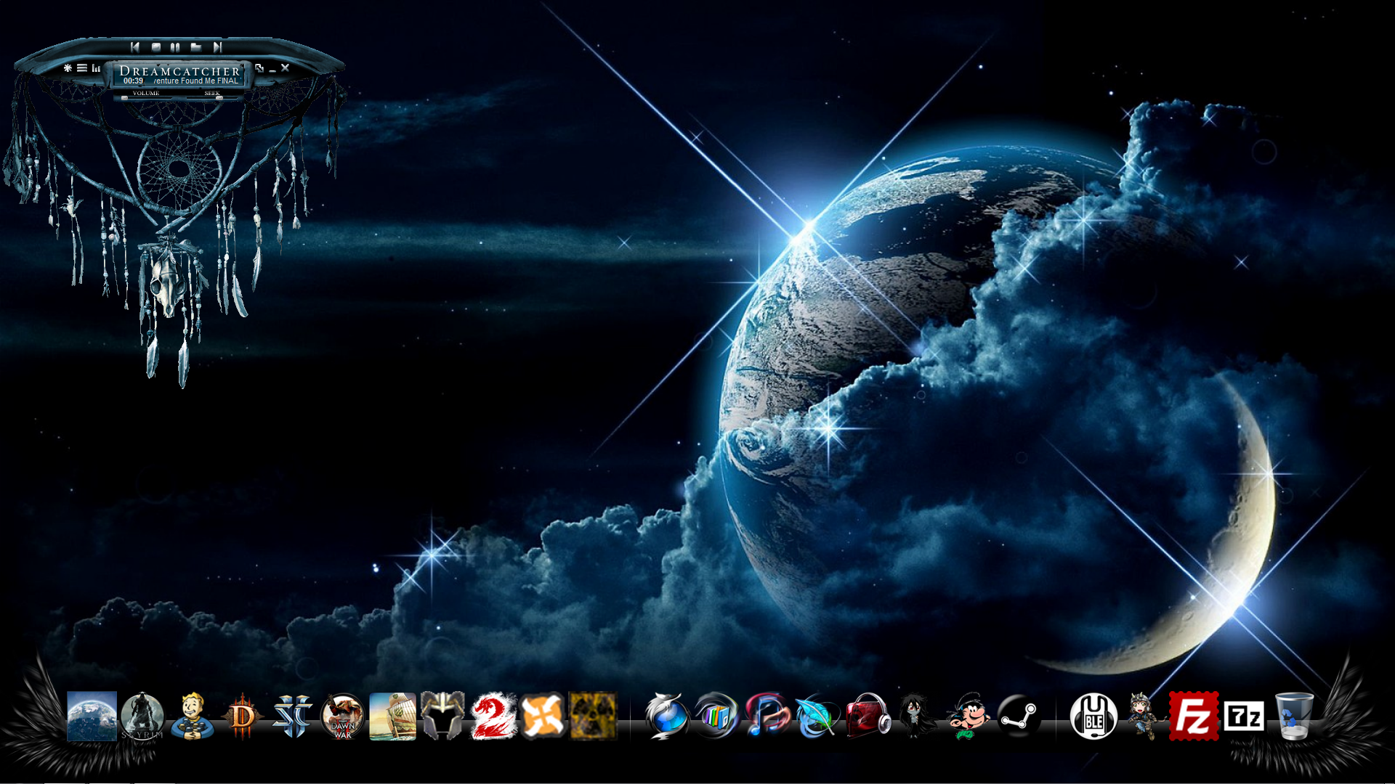Image resolution: width=1395 pixels, height=784 pixels.
Task: Open the armored chibi girl icon
Action: [1143, 716]
